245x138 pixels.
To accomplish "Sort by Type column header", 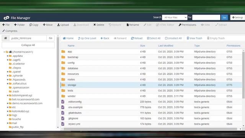I will (x=197, y=46).
